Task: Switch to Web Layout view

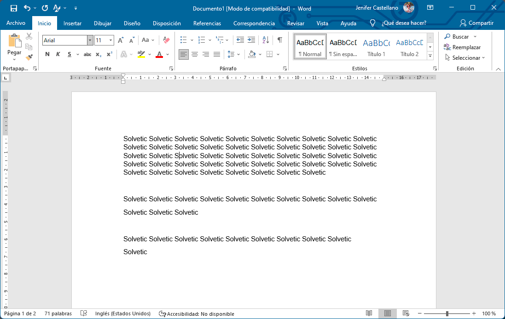Action: 406,313
